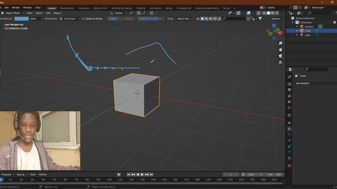Toggle X-ray display button
The width and height of the screenshot is (337, 189).
(x=259, y=13)
